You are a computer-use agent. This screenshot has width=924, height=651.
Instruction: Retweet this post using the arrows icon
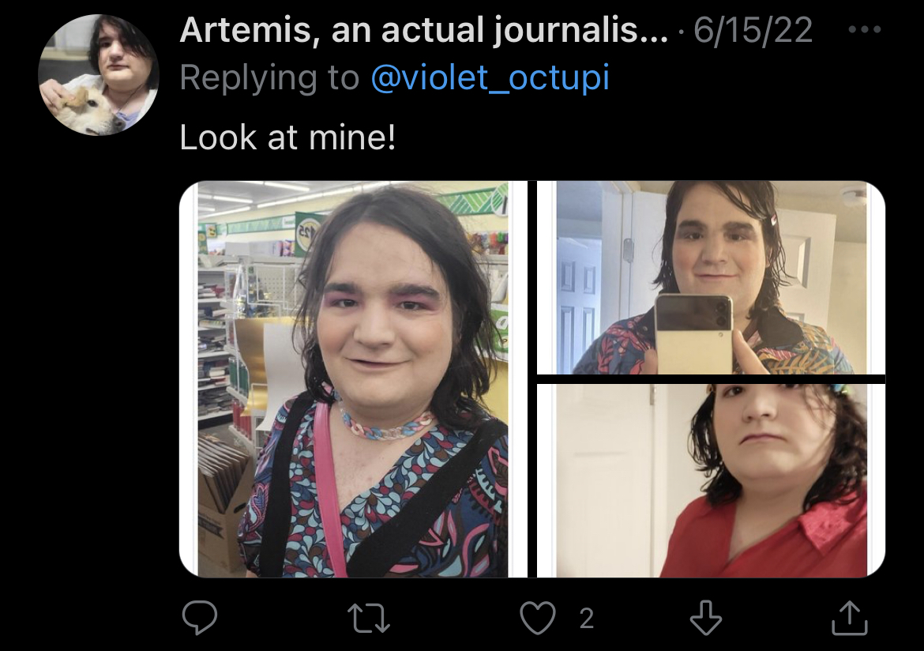coord(369,618)
